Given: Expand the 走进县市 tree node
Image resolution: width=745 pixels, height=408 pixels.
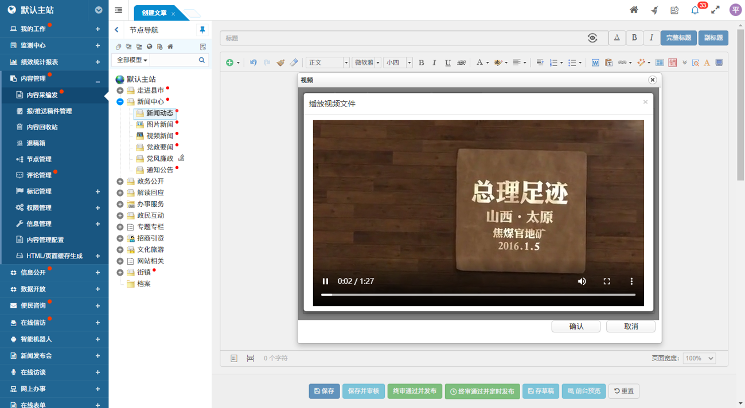Looking at the screenshot, I should [120, 91].
